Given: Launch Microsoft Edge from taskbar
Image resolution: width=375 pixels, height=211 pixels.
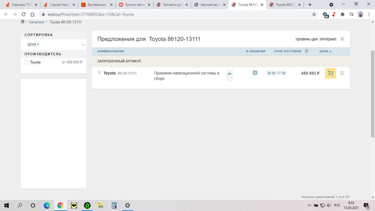Looking at the screenshot, I should [x=47, y=205].
